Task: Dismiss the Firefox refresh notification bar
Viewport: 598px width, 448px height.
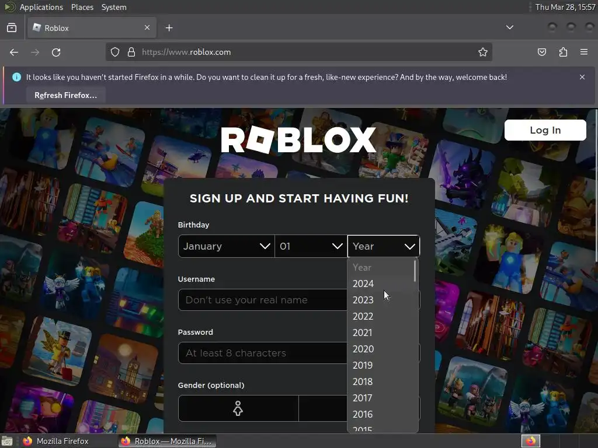Action: tap(582, 77)
